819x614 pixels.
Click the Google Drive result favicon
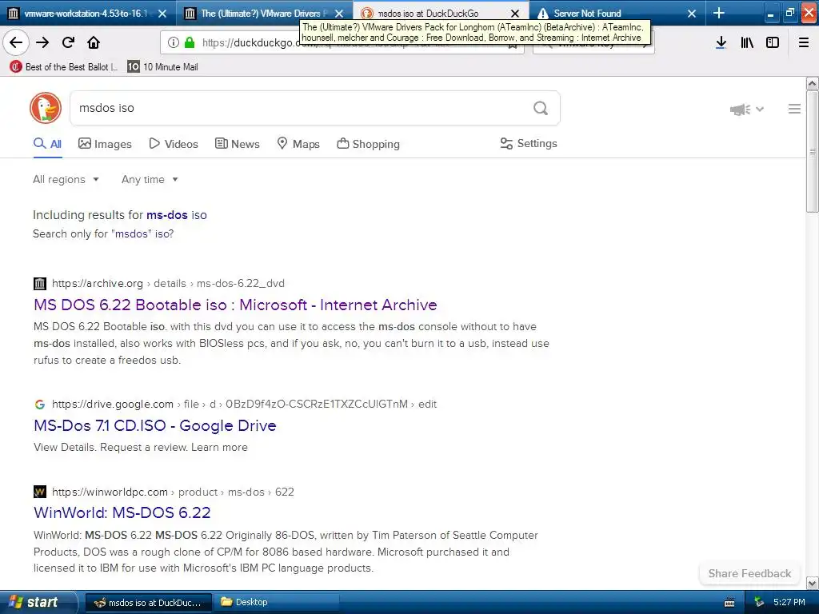pos(40,404)
